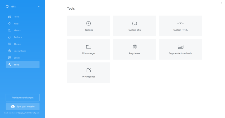
Task: Click the Menus lines icon in sidebar
Action: point(10,30)
